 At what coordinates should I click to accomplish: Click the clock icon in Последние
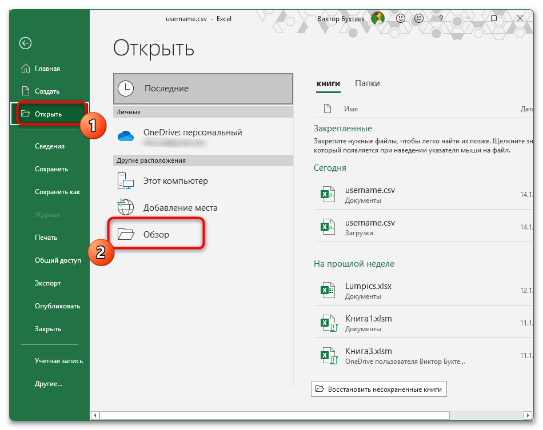(x=126, y=89)
